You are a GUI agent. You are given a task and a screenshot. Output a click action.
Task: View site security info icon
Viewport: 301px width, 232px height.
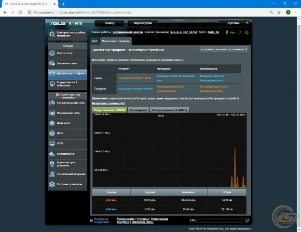[29, 12]
